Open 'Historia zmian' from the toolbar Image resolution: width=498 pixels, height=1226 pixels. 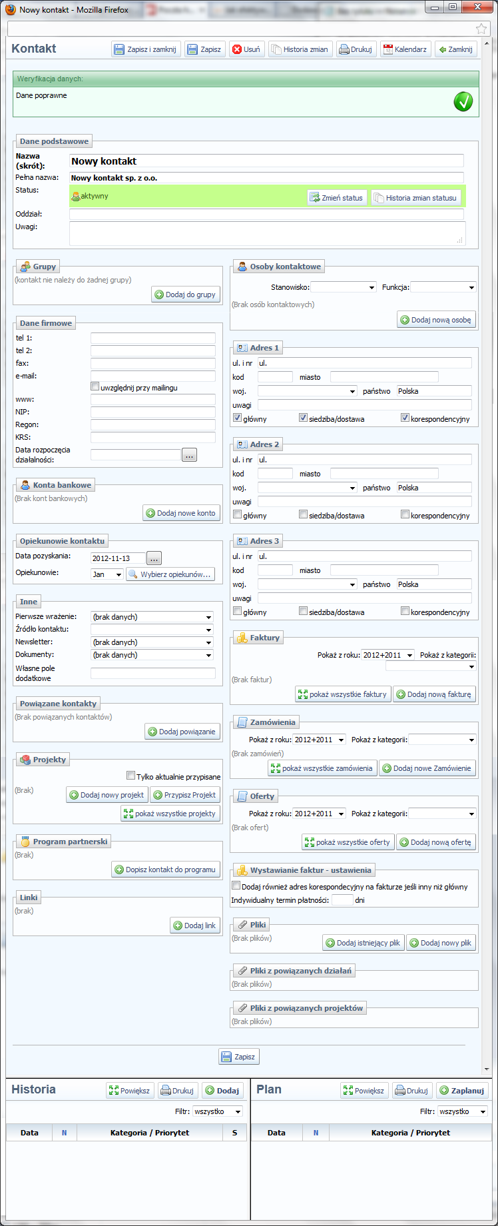coord(299,49)
